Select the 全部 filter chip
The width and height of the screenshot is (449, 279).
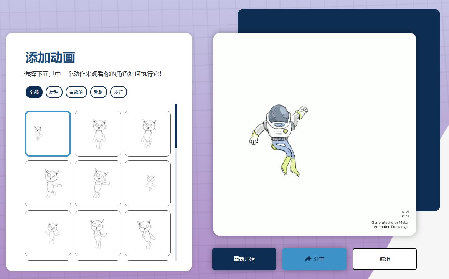click(34, 92)
